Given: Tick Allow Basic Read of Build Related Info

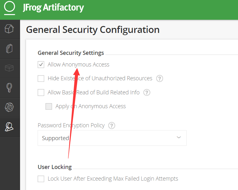Looking at the screenshot, I should (x=41, y=92).
